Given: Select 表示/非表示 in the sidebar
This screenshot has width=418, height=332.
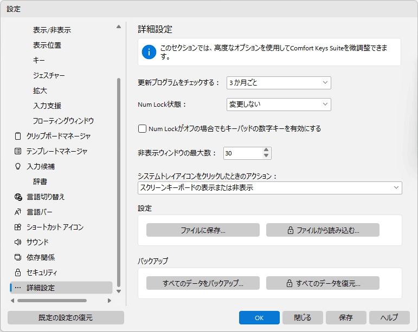Looking at the screenshot, I should tap(52, 30).
